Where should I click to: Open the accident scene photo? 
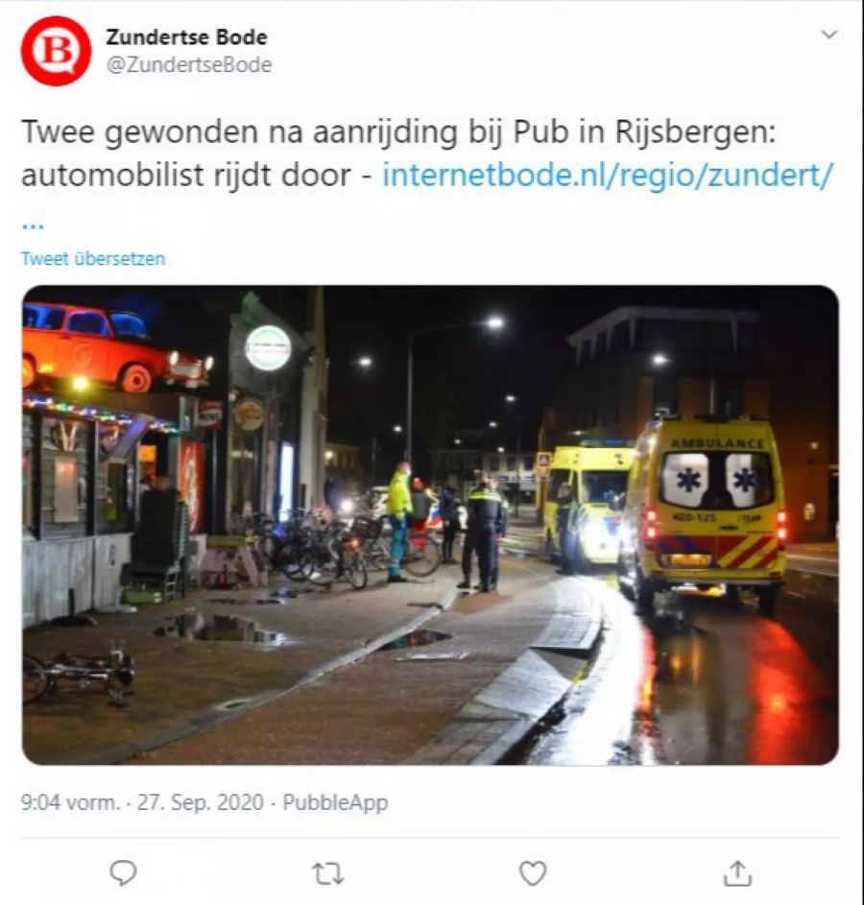[430, 525]
